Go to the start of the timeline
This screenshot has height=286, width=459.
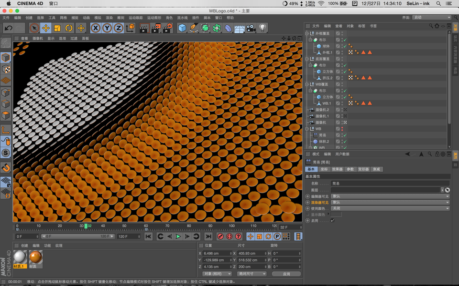coord(148,236)
